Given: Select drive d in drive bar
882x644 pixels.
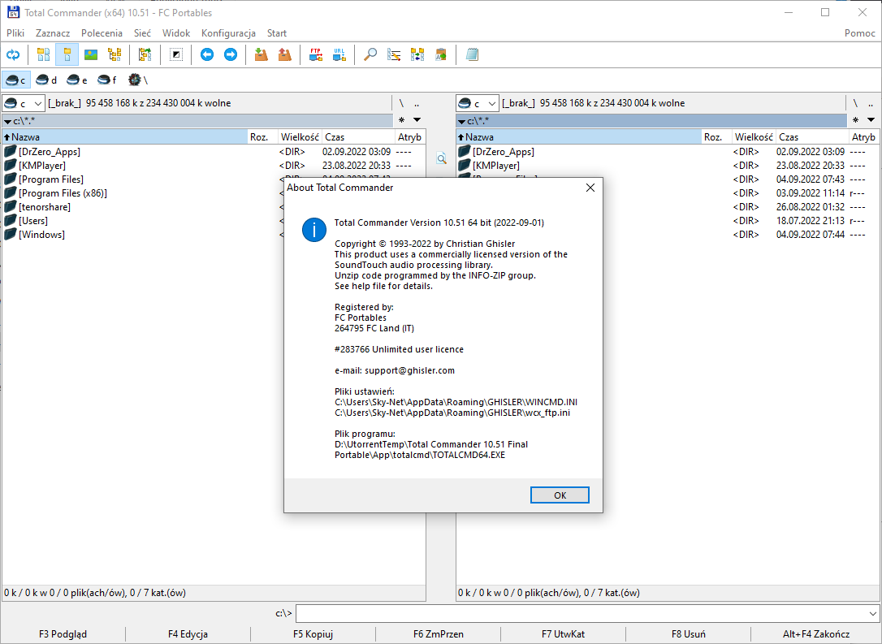Looking at the screenshot, I should pyautogui.click(x=46, y=80).
